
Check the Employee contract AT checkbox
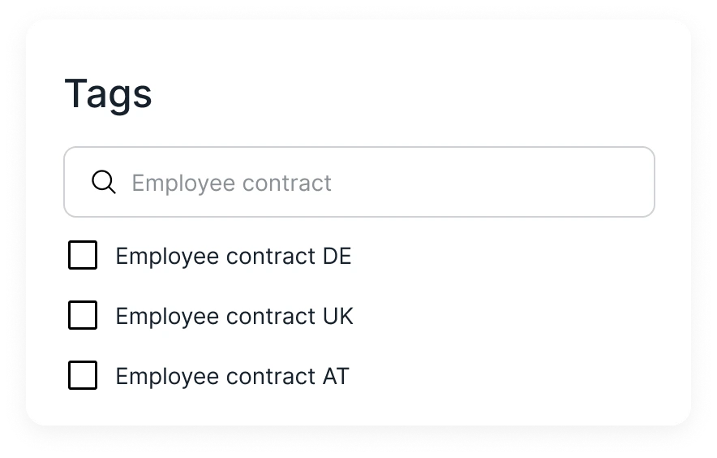83,375
